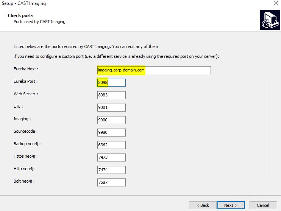
Task: Click the 'Backup neo4j :' label
Action: [27, 144]
